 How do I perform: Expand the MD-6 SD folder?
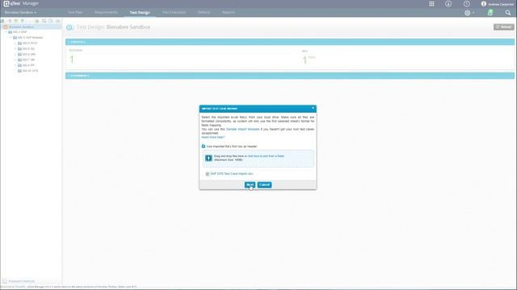[15, 49]
